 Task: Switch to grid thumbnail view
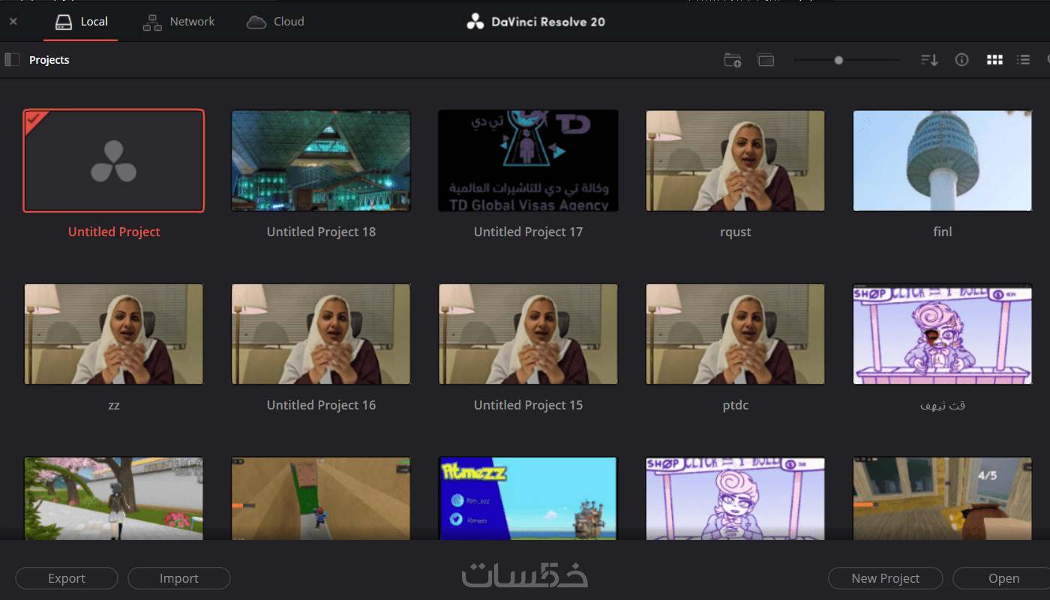pyautogui.click(x=994, y=60)
